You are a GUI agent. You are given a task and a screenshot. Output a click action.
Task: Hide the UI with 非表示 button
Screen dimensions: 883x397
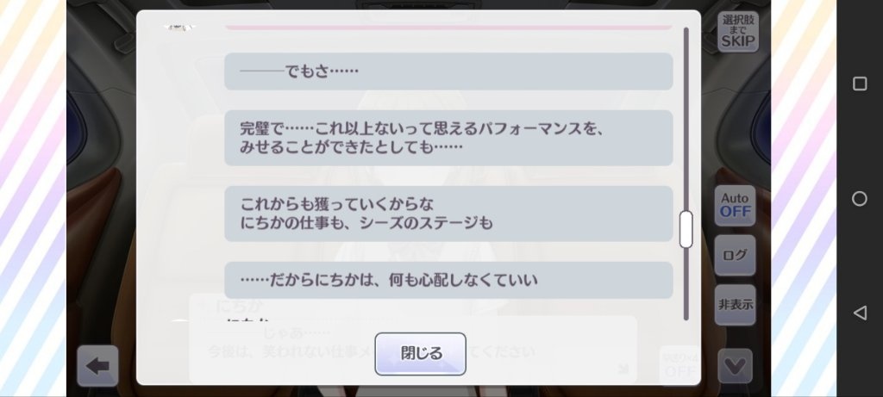tap(735, 305)
